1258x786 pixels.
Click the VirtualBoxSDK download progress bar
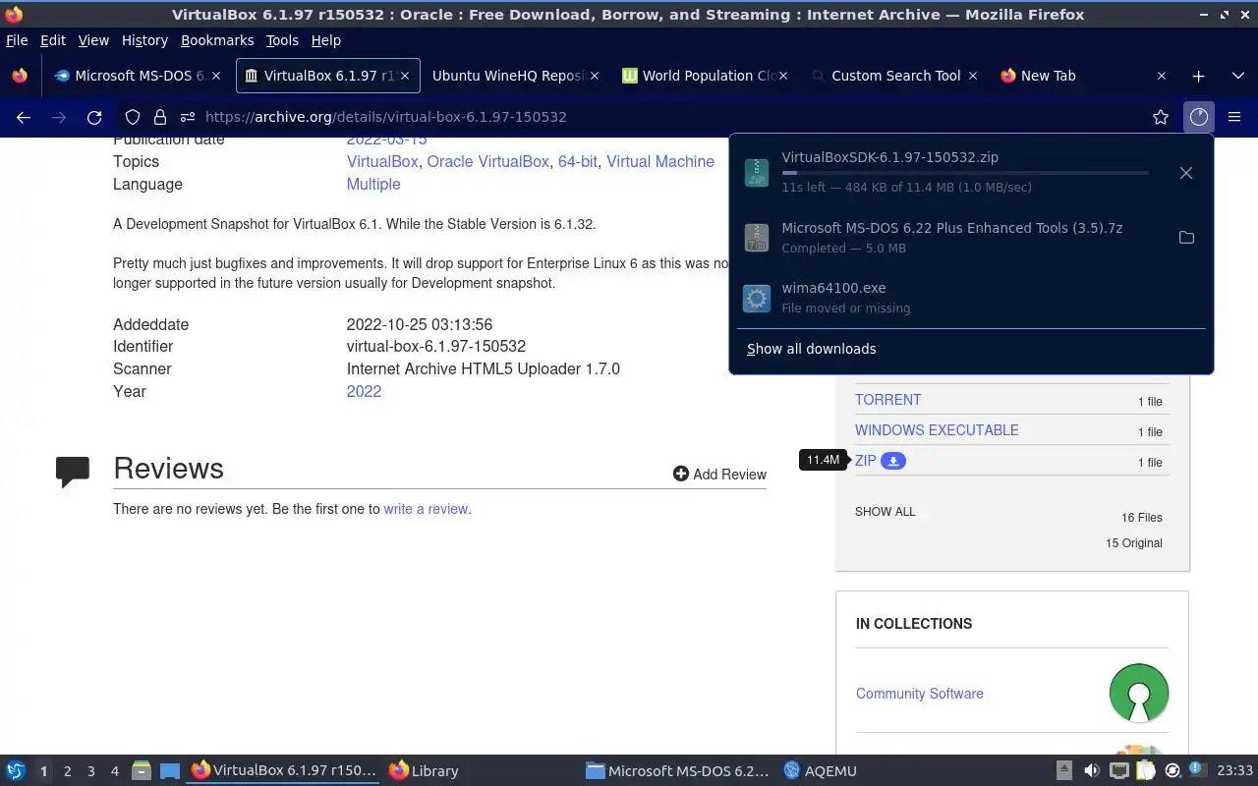(964, 173)
